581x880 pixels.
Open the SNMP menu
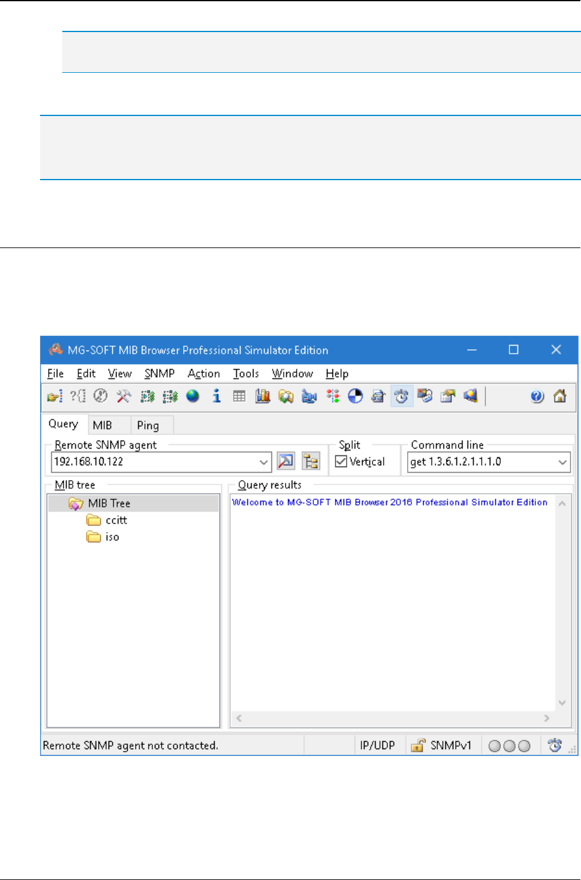(x=160, y=373)
